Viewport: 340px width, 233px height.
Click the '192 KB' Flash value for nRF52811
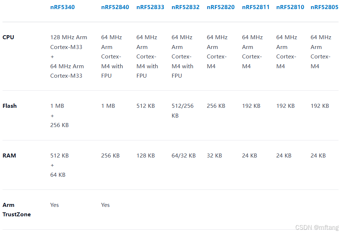tap(251, 106)
